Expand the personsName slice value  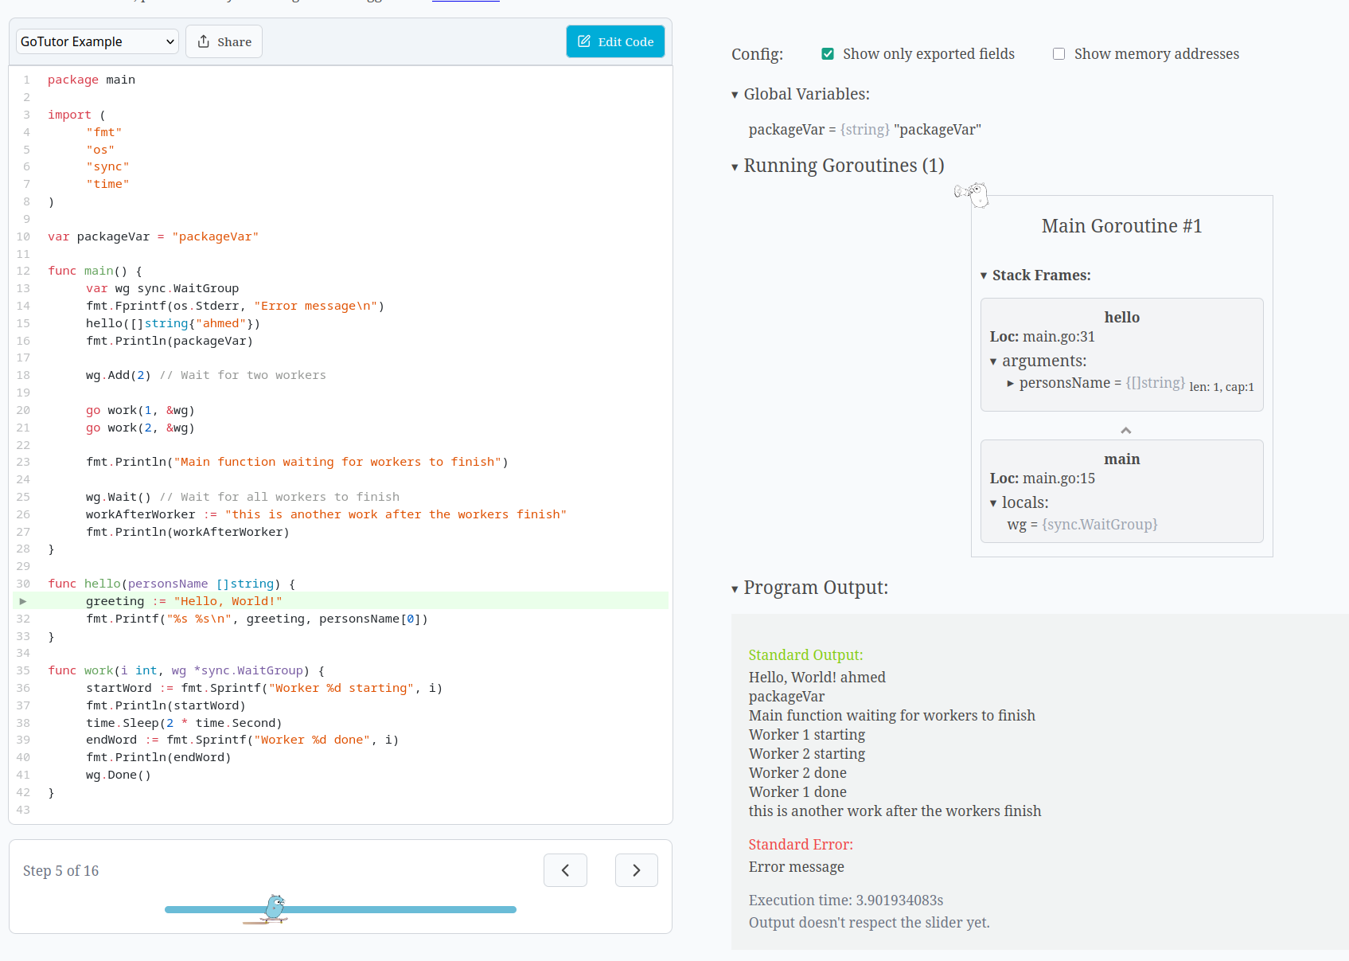[1011, 384]
